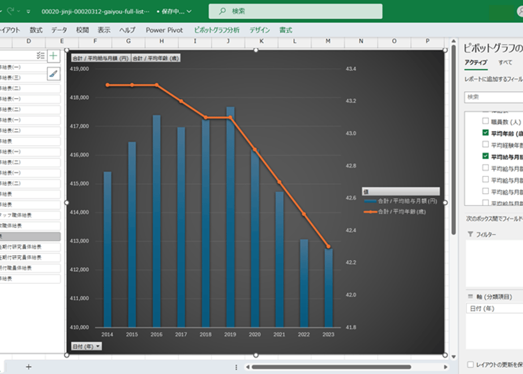This screenshot has height=374, width=523.
Task: Open the Quick Access Toolbar customize icon
Action: 29,11
